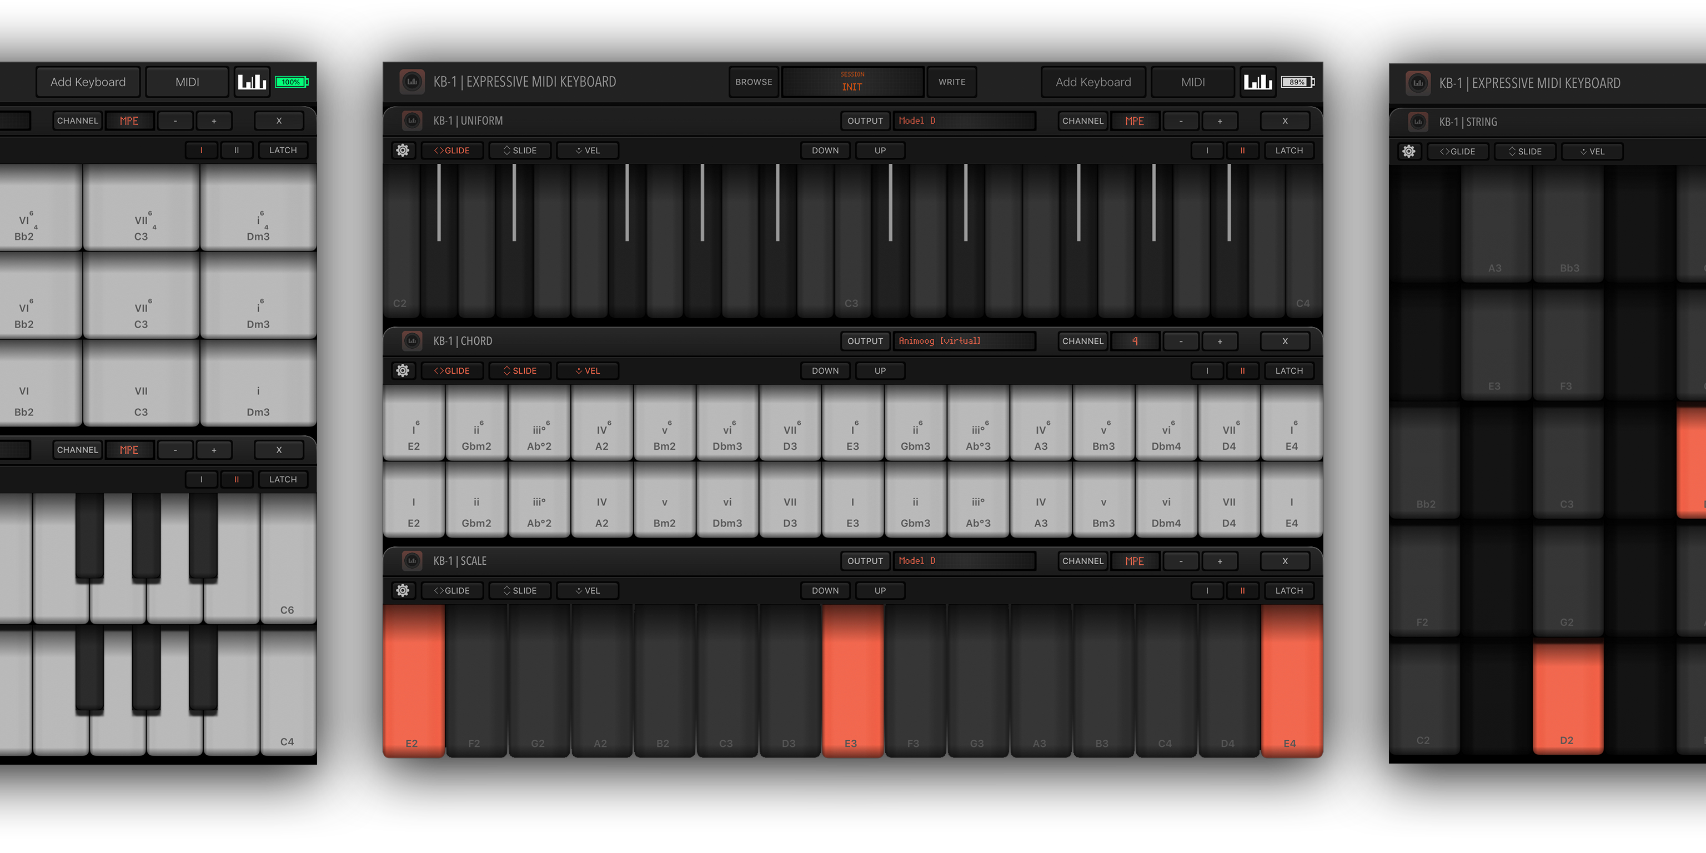Shift UNIFORM keyboard UP an octave
Viewport: 1706px width, 853px height.
click(x=880, y=150)
